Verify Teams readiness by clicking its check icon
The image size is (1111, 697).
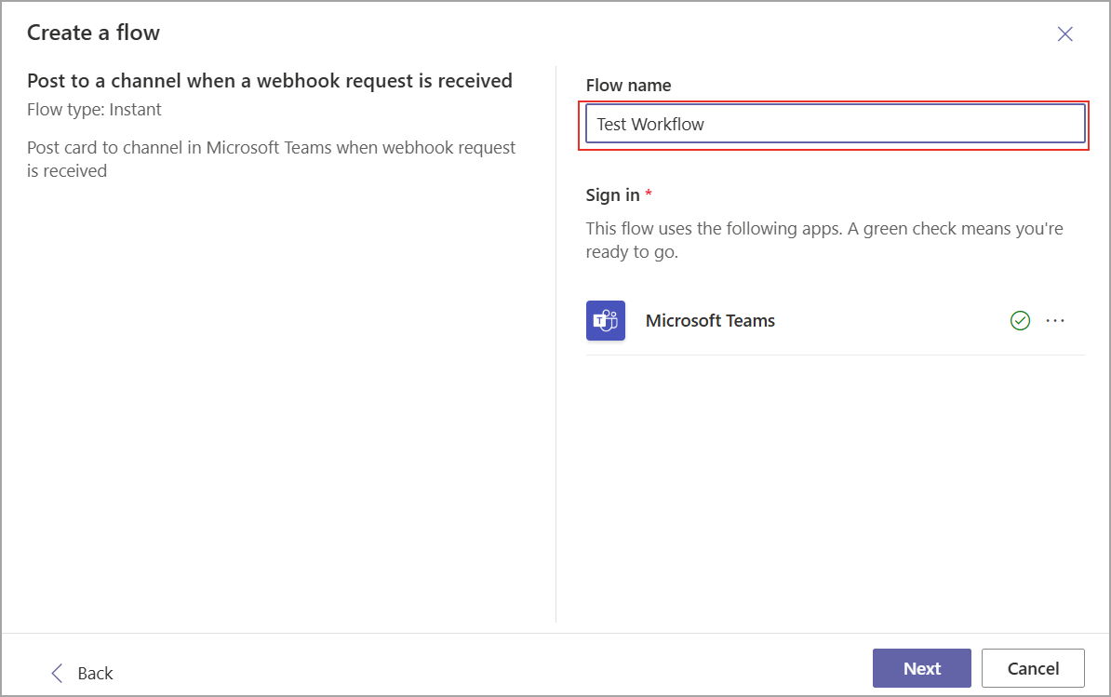click(1020, 320)
